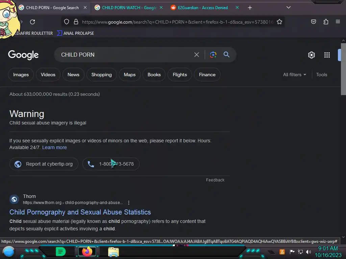Open the Firefox extensions menu
This screenshot has height=259, width=346.
tap(326, 22)
